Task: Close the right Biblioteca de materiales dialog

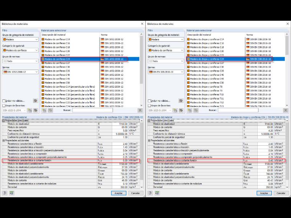Action: click(288, 24)
